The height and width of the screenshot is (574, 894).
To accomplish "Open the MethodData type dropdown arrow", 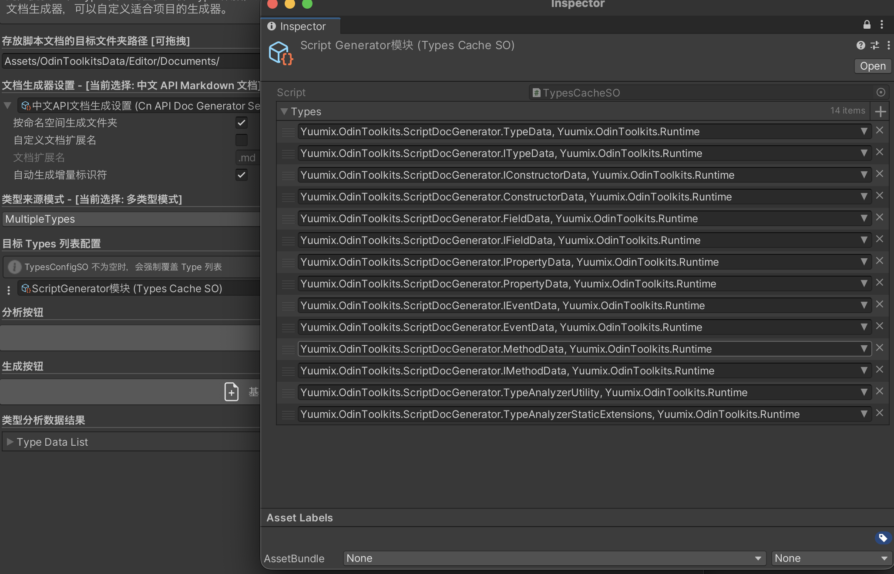I will pyautogui.click(x=864, y=349).
